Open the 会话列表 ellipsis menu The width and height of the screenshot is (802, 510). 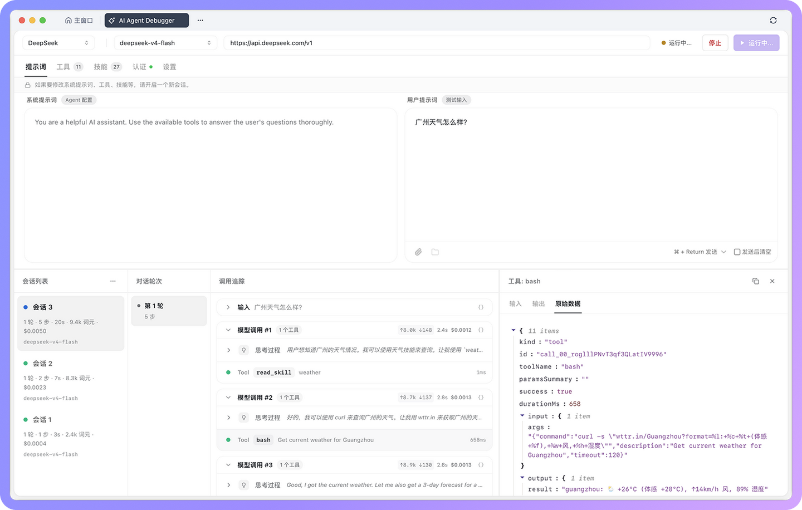point(113,281)
